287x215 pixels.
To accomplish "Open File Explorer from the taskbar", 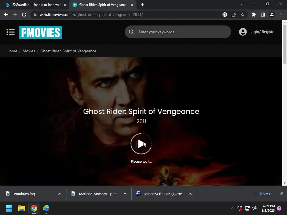I will (x=21, y=208).
